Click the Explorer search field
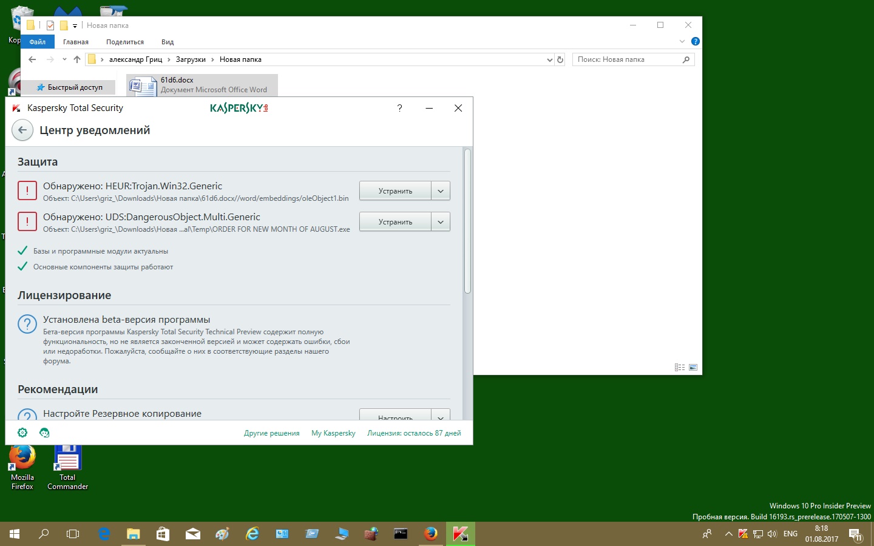 (633, 59)
